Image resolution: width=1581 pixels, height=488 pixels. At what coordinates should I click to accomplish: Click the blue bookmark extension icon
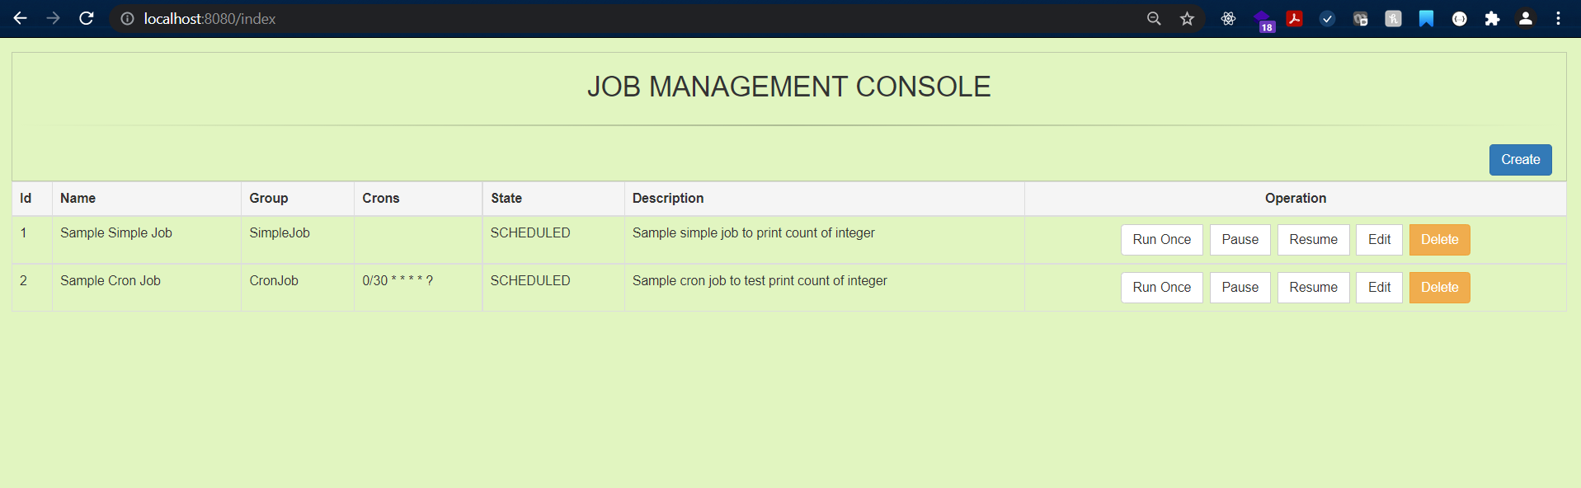(x=1426, y=18)
